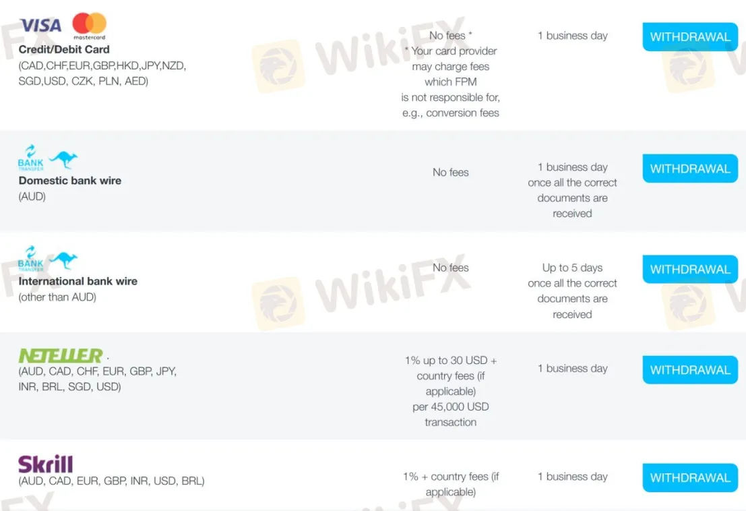Choose WITHDRAWAL for International bank wire
This screenshot has width=746, height=511.
click(x=690, y=269)
